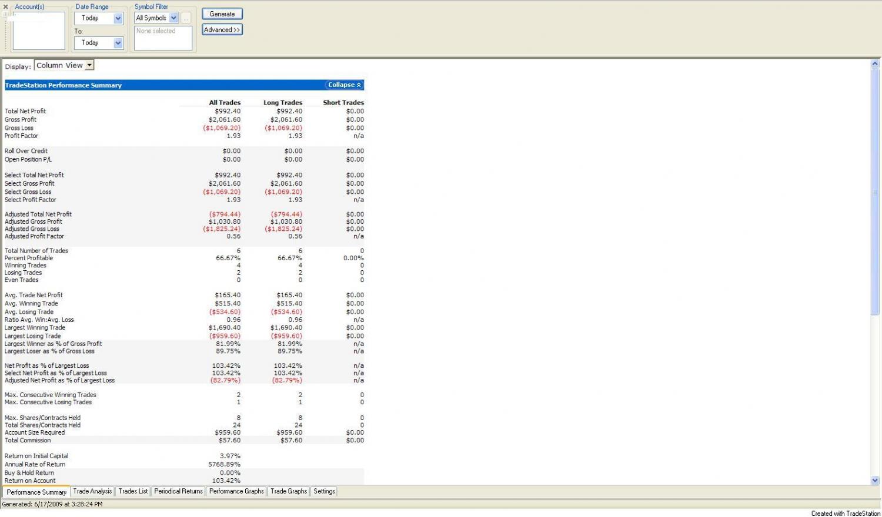Open the Display Column View dropdown
The image size is (882, 517).
click(89, 65)
